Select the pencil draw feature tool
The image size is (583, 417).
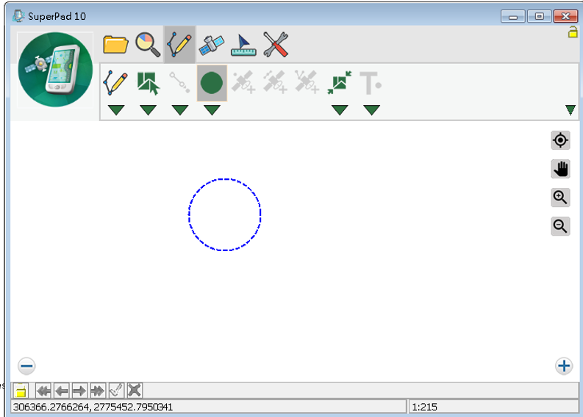(x=115, y=82)
